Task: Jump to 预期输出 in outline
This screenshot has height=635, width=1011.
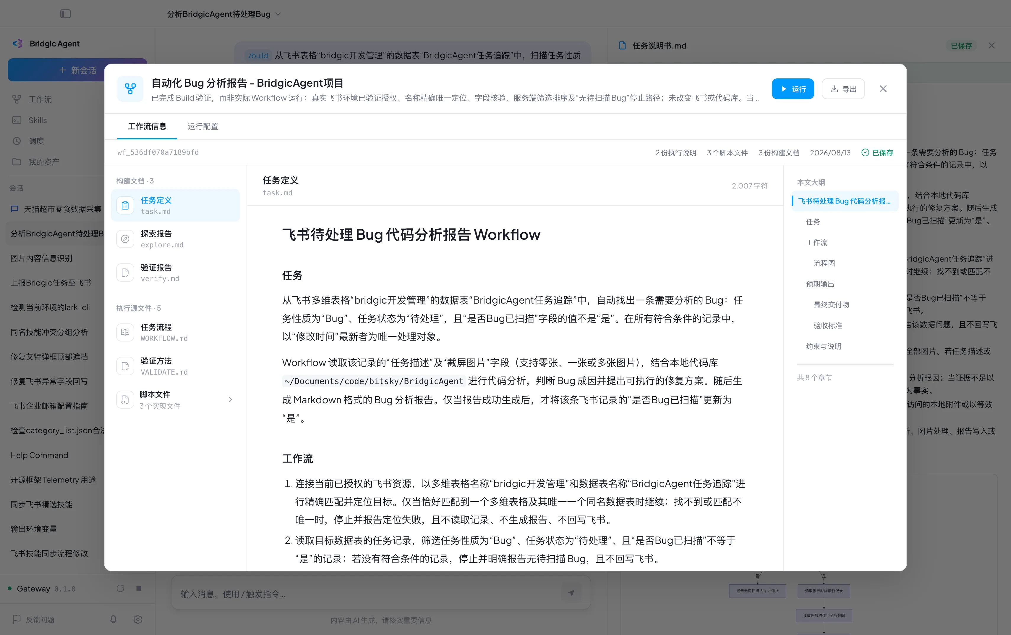Action: click(x=820, y=284)
